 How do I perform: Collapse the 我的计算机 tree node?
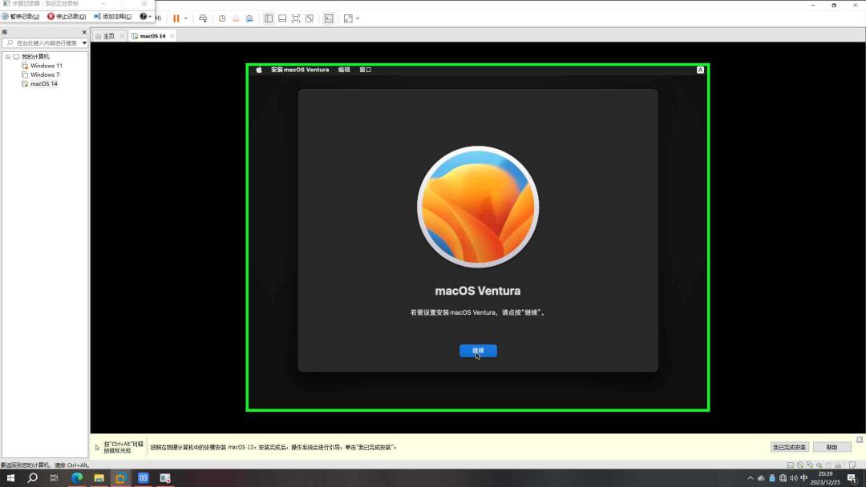click(x=7, y=56)
